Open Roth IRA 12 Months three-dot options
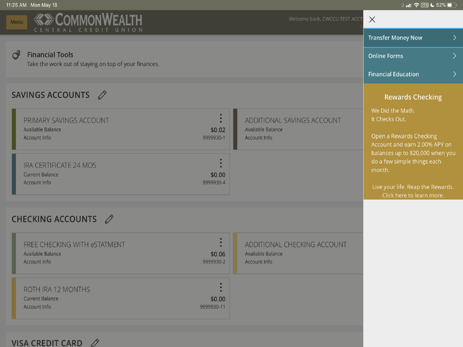463x347 pixels. 220,287
